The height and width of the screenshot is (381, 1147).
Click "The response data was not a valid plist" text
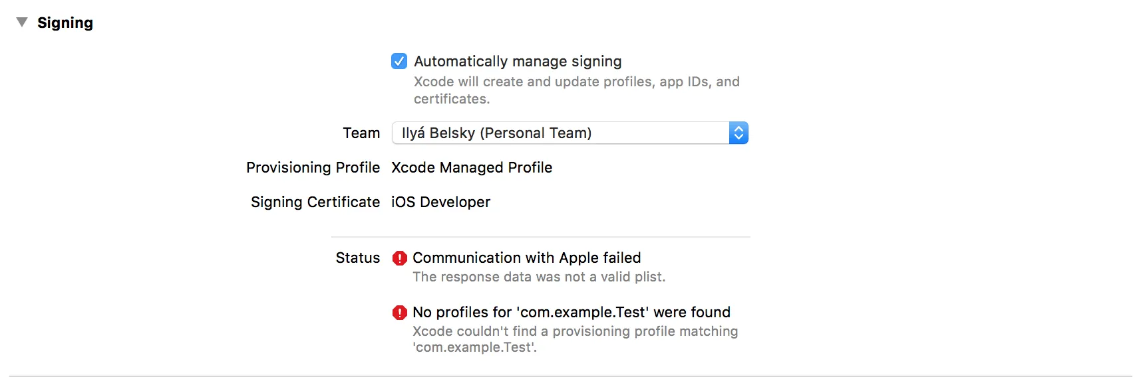tap(539, 277)
